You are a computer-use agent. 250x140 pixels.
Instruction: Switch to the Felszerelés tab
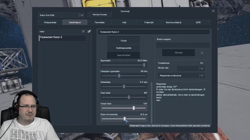[50, 23]
